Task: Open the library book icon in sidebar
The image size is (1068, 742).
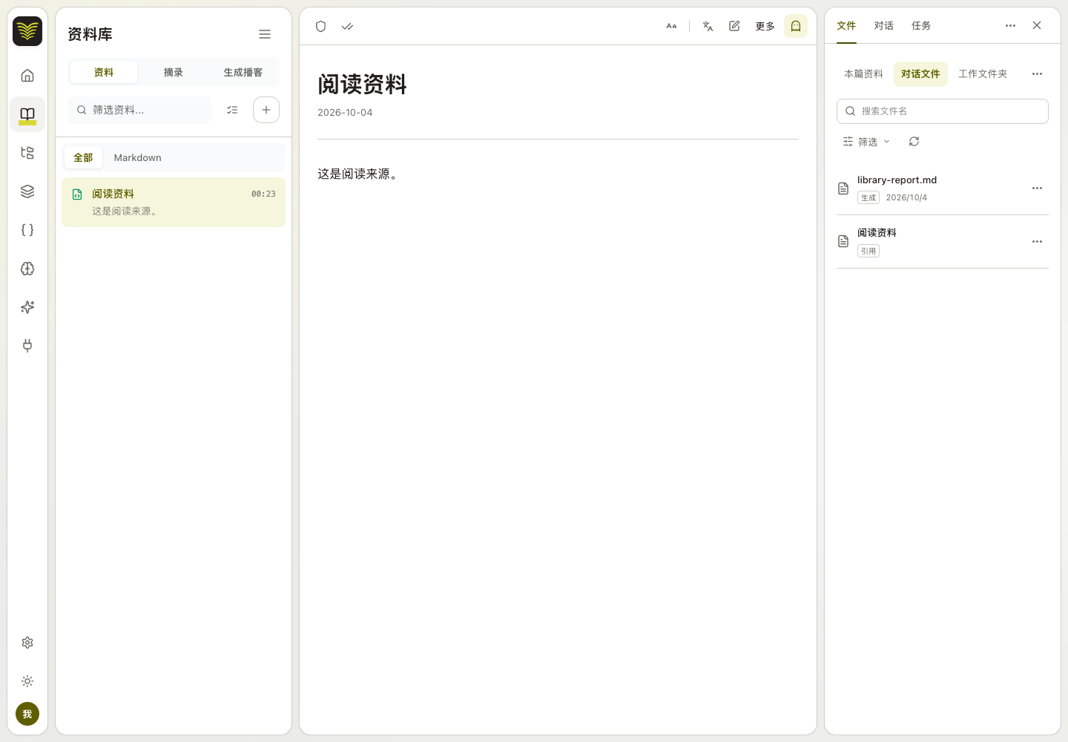Action: 27,114
